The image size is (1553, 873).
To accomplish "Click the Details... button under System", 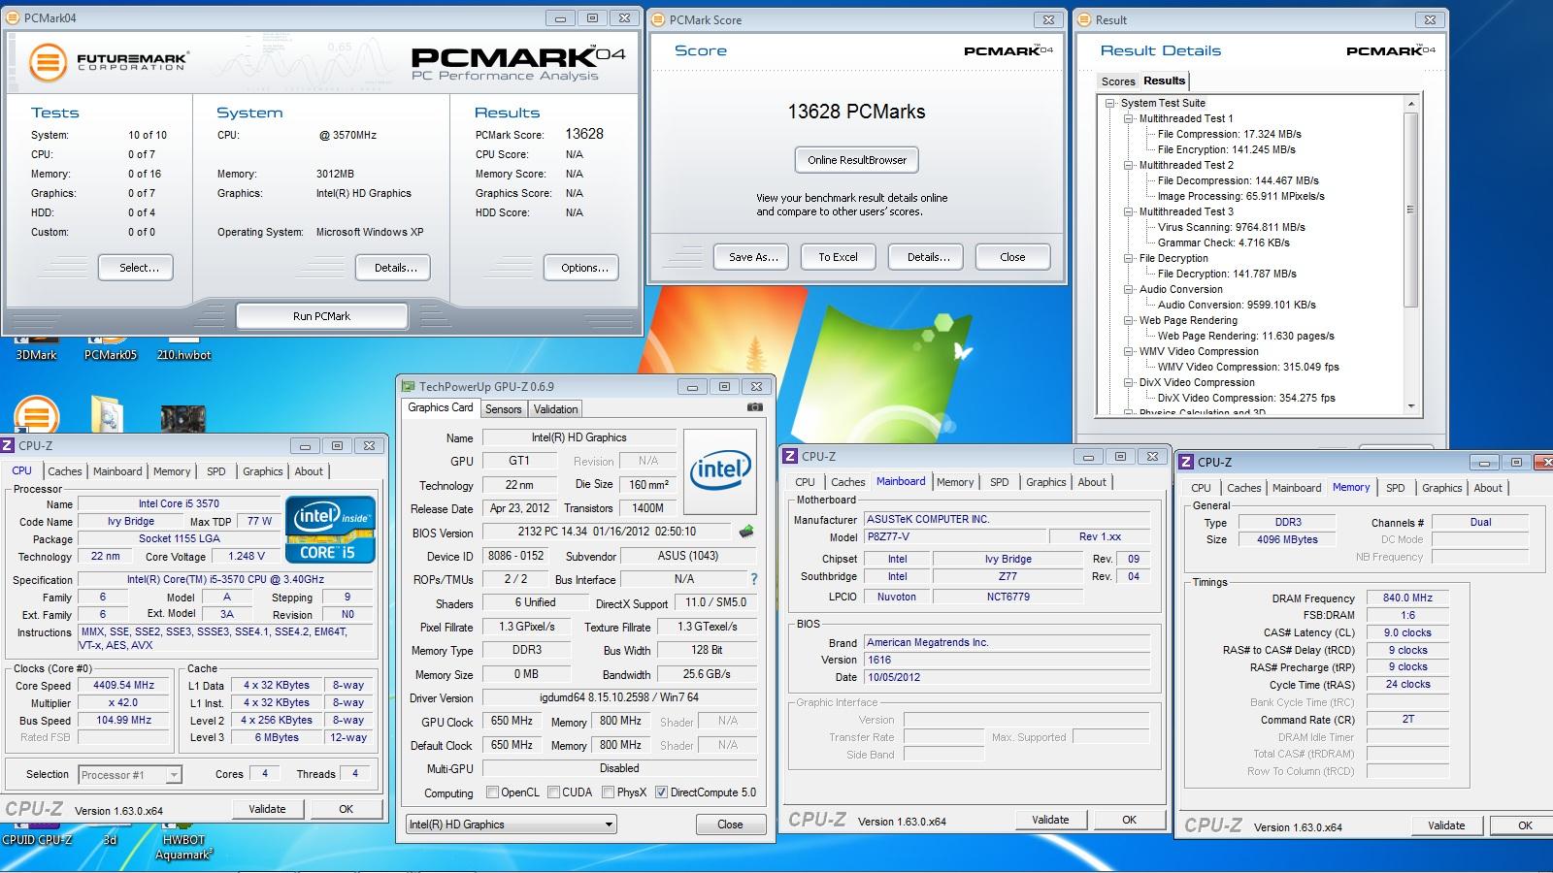I will tap(395, 268).
